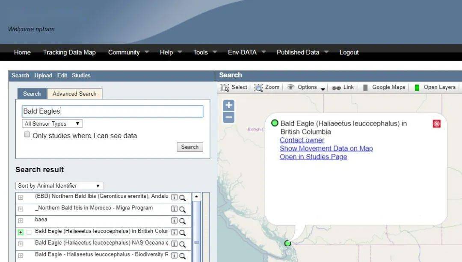
Task: Open the Sort by Animal Identifier dropdown
Action: [x=59, y=186]
